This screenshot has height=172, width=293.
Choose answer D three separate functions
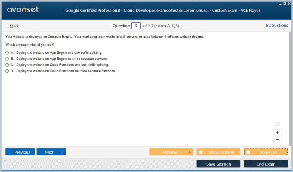tap(7, 71)
